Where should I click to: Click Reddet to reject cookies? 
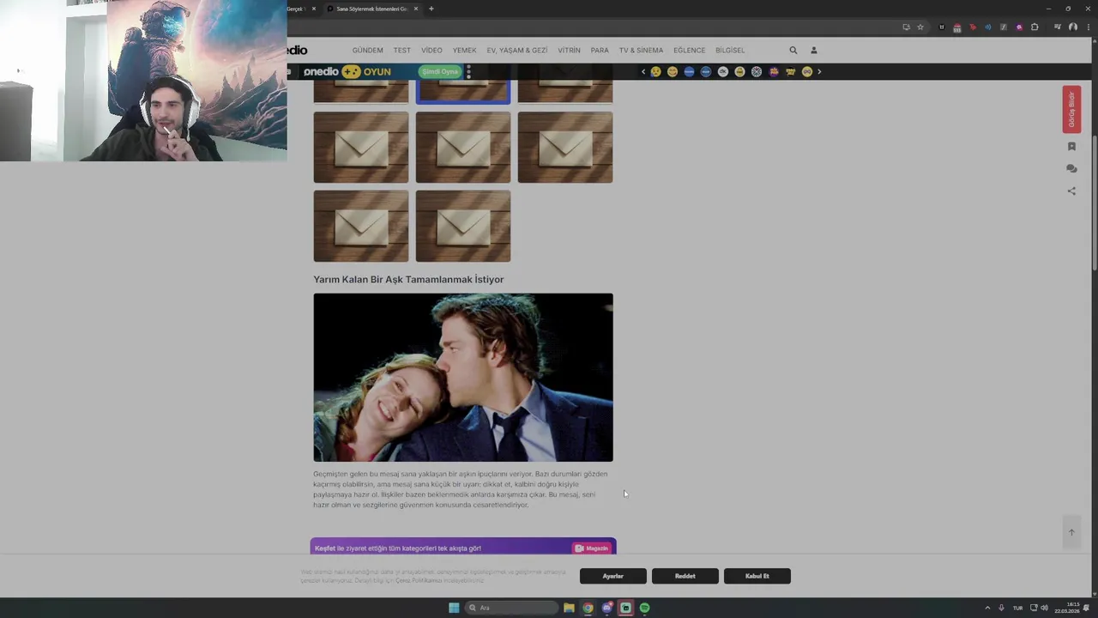tap(685, 576)
